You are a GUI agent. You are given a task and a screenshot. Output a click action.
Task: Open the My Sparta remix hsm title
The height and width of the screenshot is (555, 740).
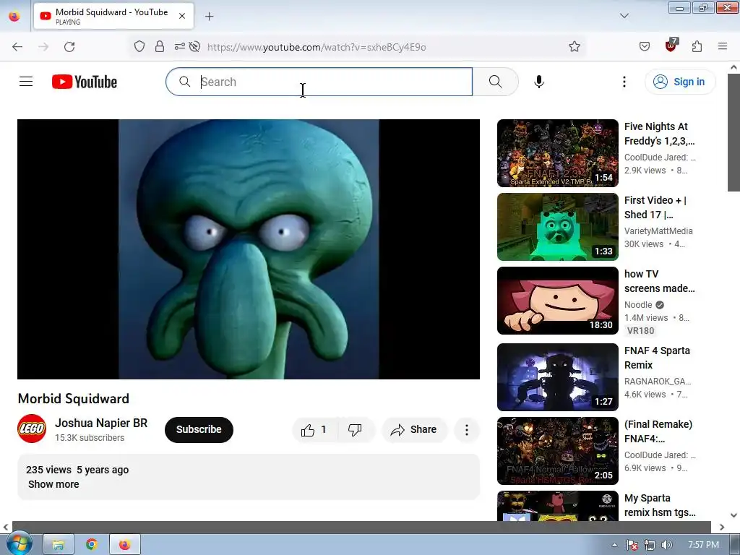pos(660,505)
